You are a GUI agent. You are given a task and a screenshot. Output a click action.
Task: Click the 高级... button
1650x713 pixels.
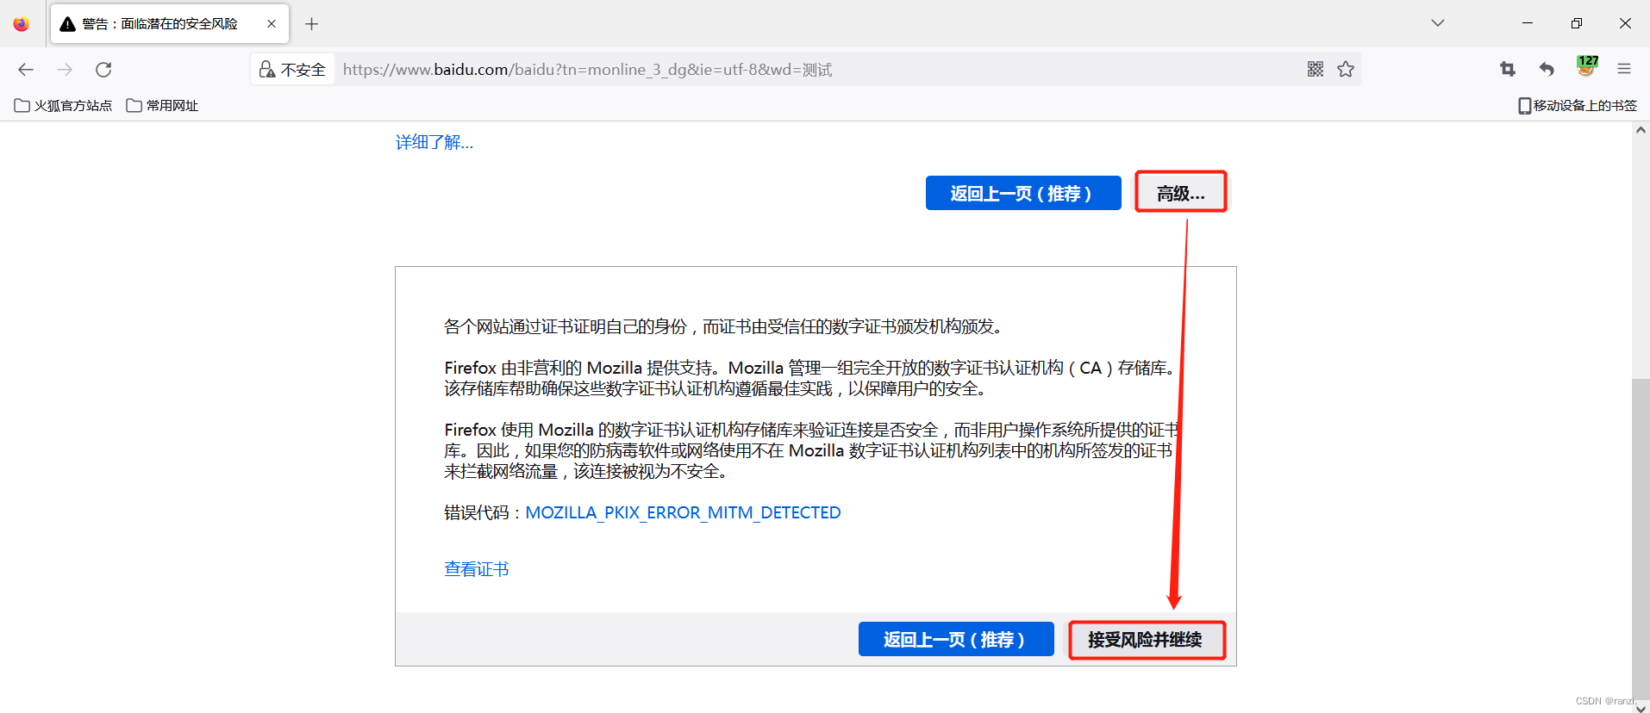click(1181, 193)
